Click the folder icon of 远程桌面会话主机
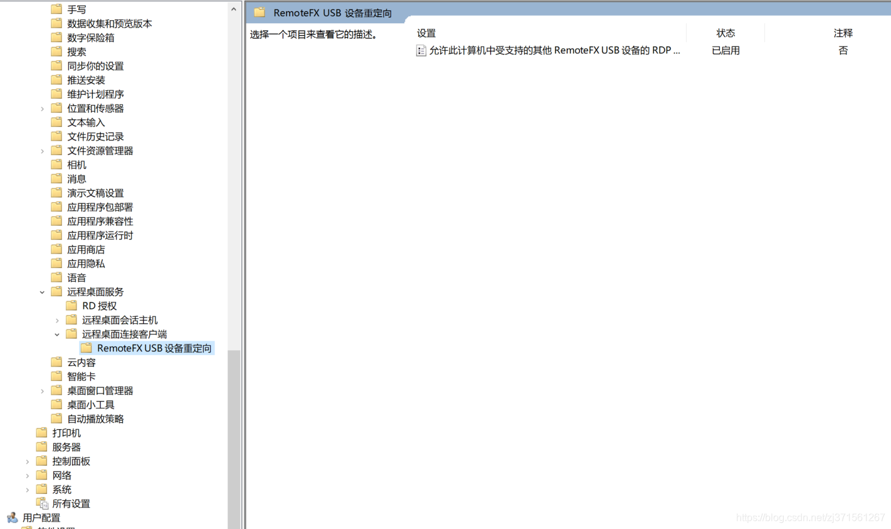The width and height of the screenshot is (891, 529). point(71,320)
